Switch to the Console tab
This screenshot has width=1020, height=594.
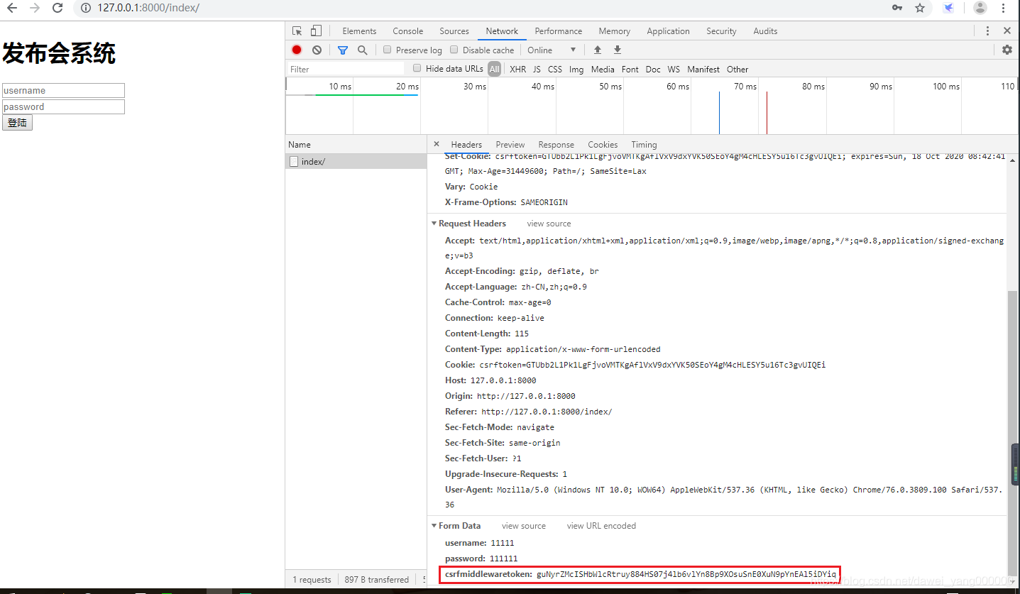click(408, 31)
